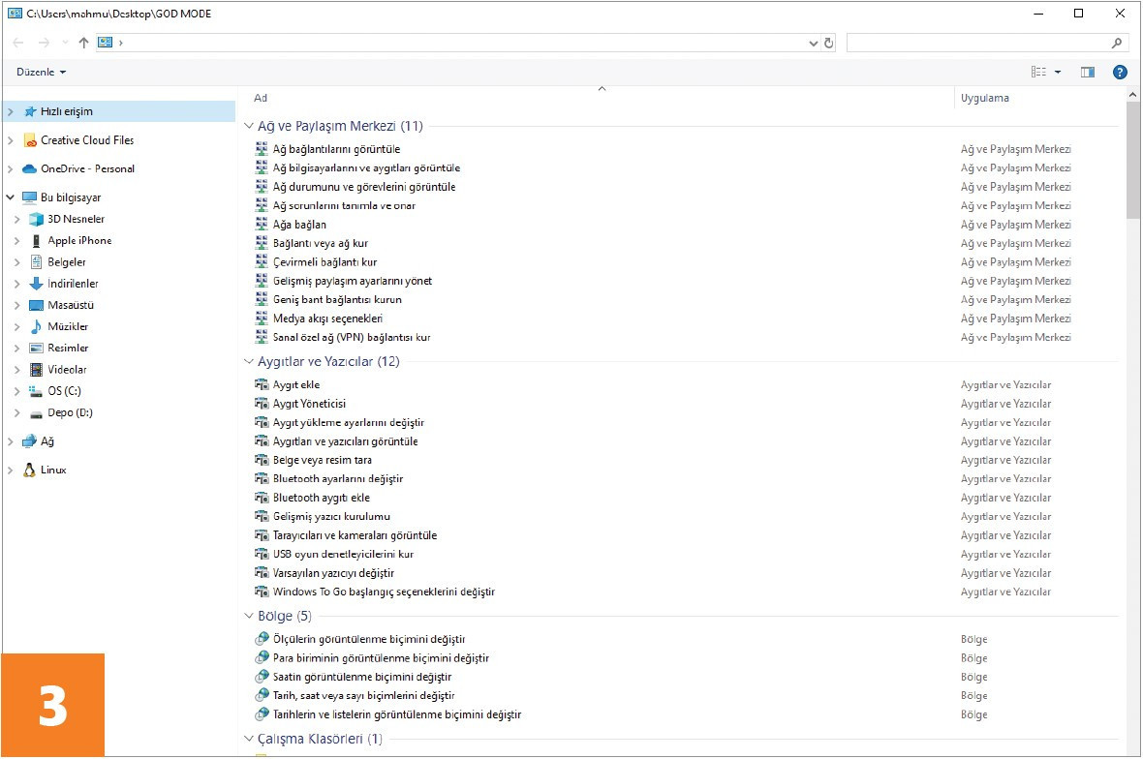The height and width of the screenshot is (759, 1143).
Task: Select the Depo (D:) drive icon
Action: [x=36, y=413]
